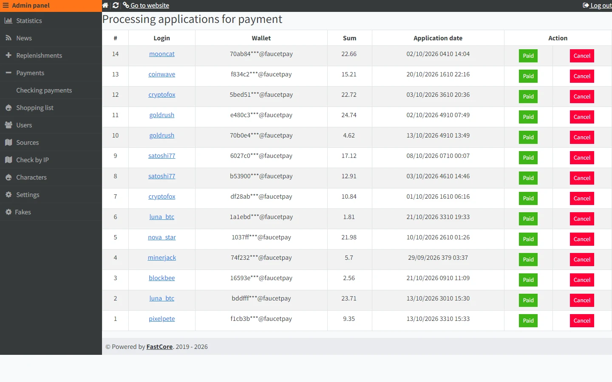Cancel coinwave's application 13
Image resolution: width=612 pixels, height=382 pixels.
[x=582, y=76]
